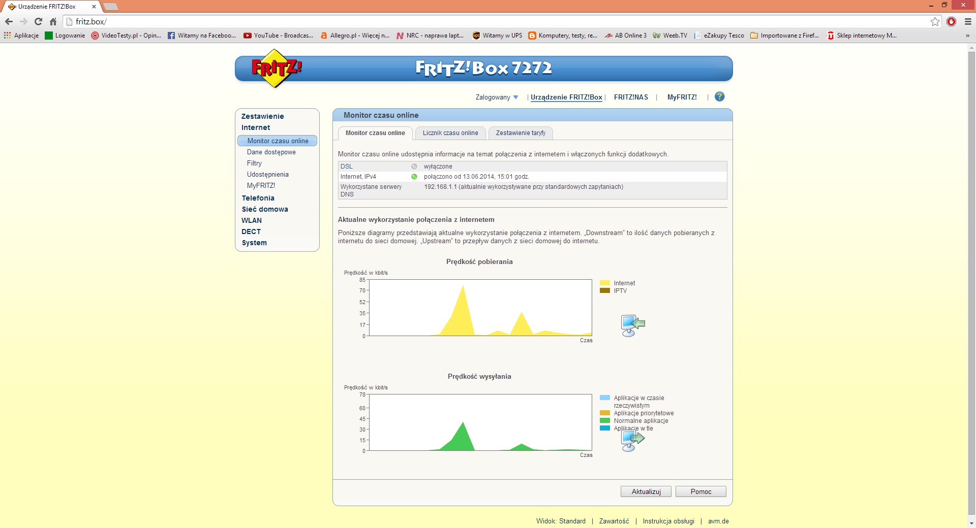
Task: Open help via the blue question mark icon
Action: 719,96
